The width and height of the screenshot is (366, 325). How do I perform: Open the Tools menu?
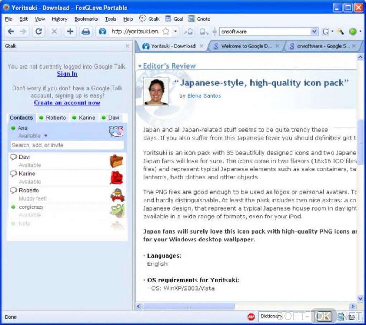(111, 19)
